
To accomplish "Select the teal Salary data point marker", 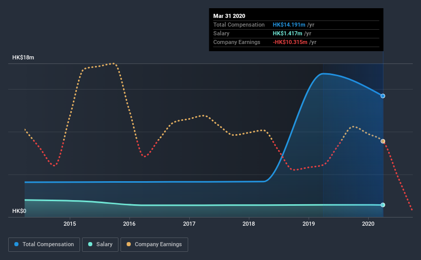I will [x=383, y=205].
